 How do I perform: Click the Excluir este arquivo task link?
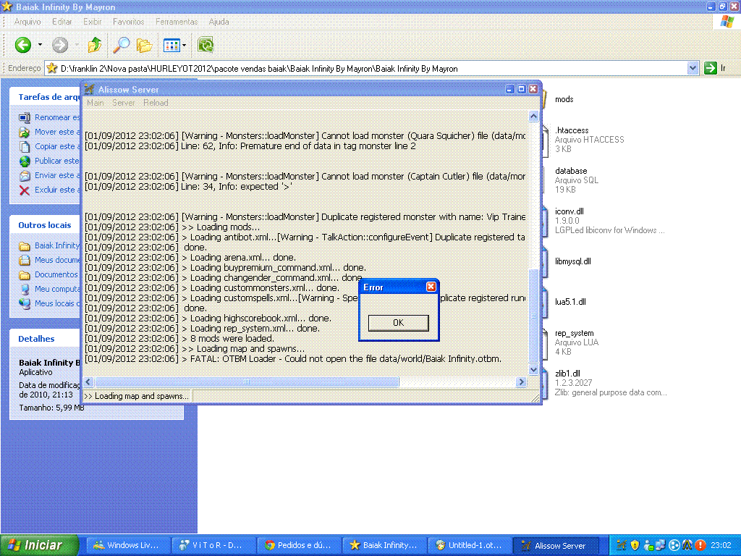(x=49, y=190)
